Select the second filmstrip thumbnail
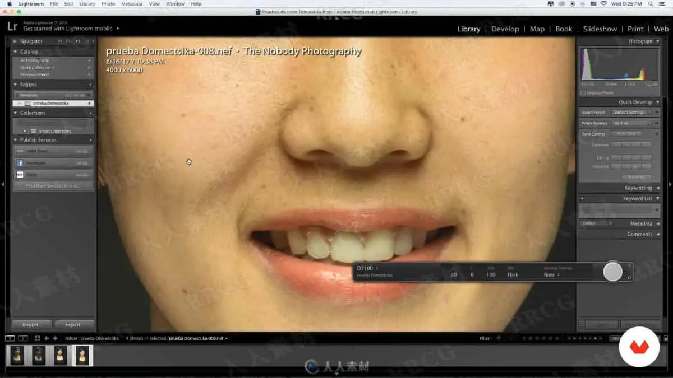 pyautogui.click(x=39, y=356)
